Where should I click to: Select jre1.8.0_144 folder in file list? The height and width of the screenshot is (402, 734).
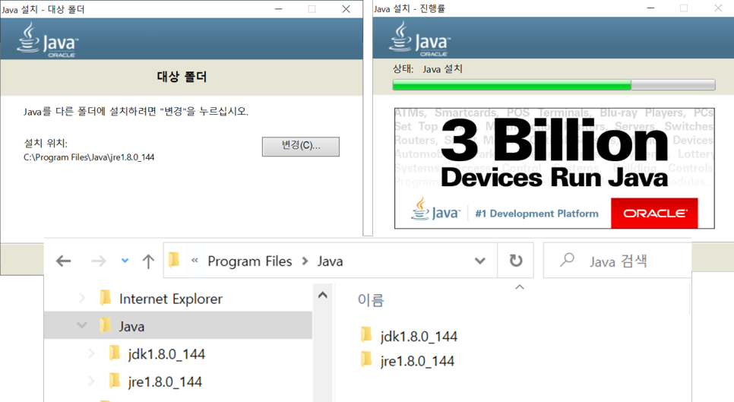click(x=417, y=361)
